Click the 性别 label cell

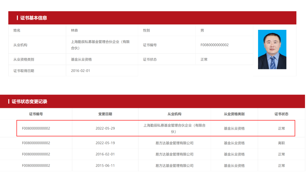[146, 30]
